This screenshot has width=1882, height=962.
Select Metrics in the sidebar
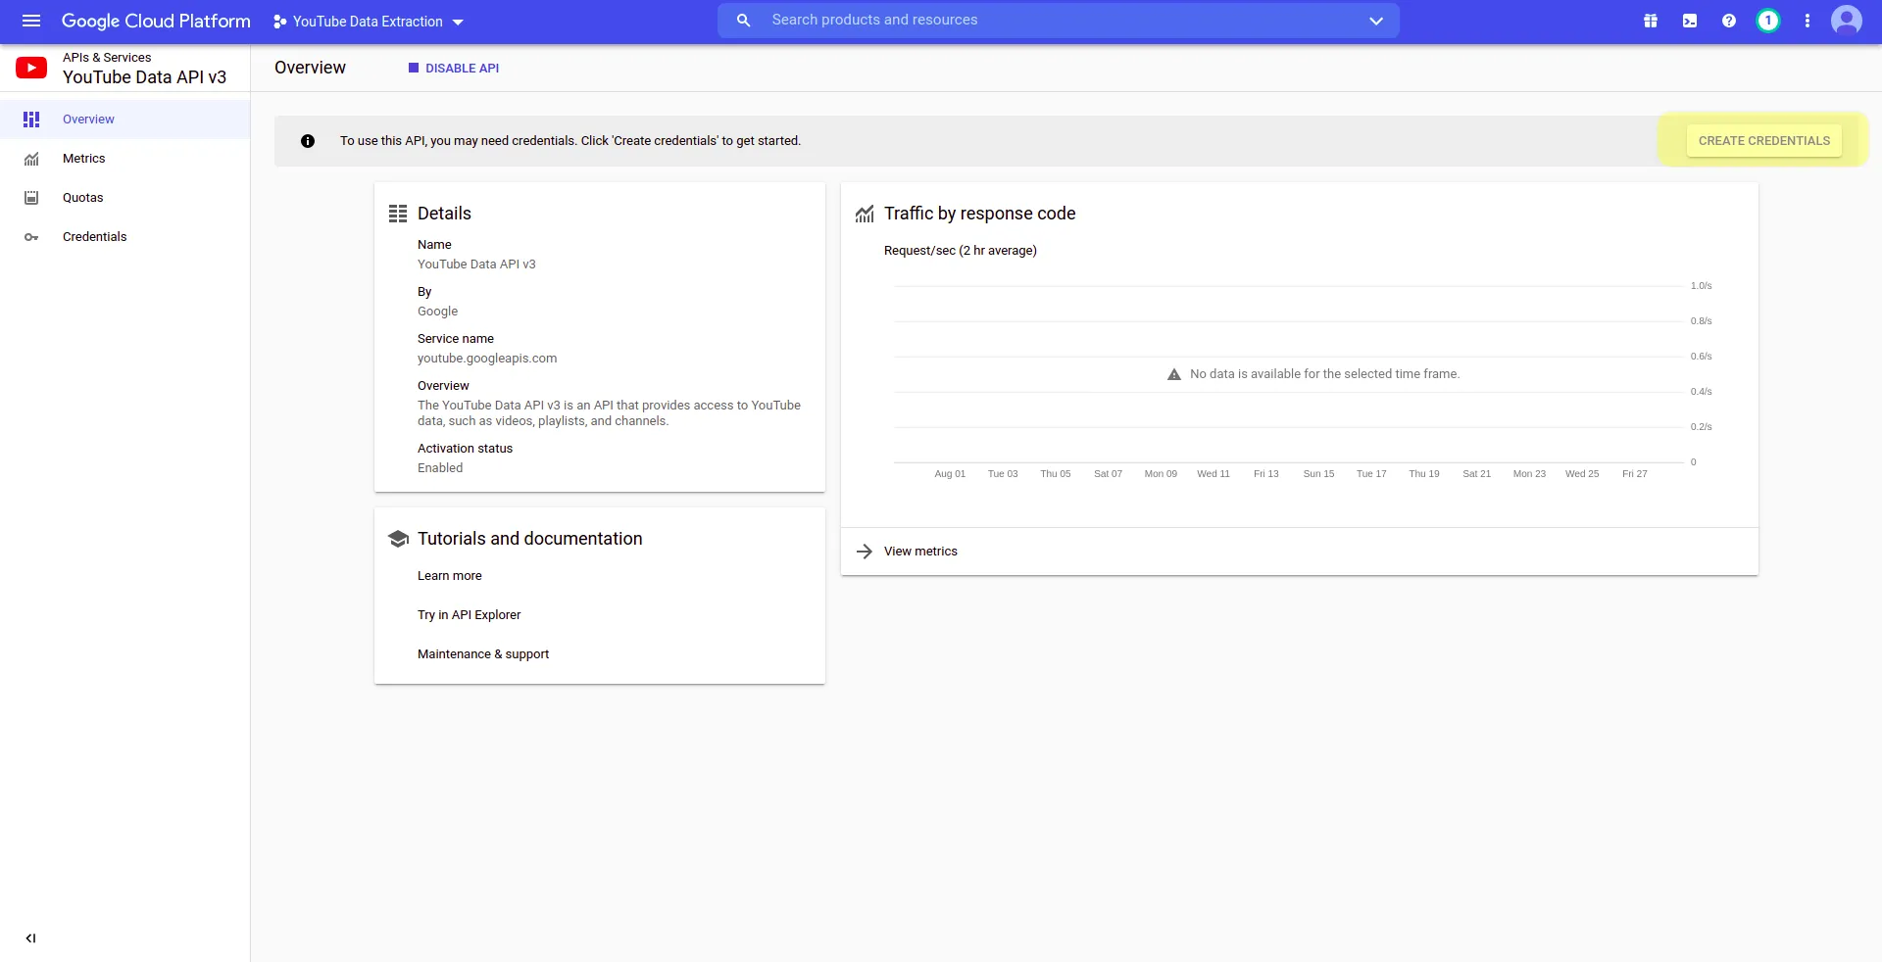pyautogui.click(x=125, y=159)
